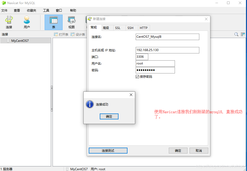Click the 新建连接 dialog title icon

click(90, 19)
